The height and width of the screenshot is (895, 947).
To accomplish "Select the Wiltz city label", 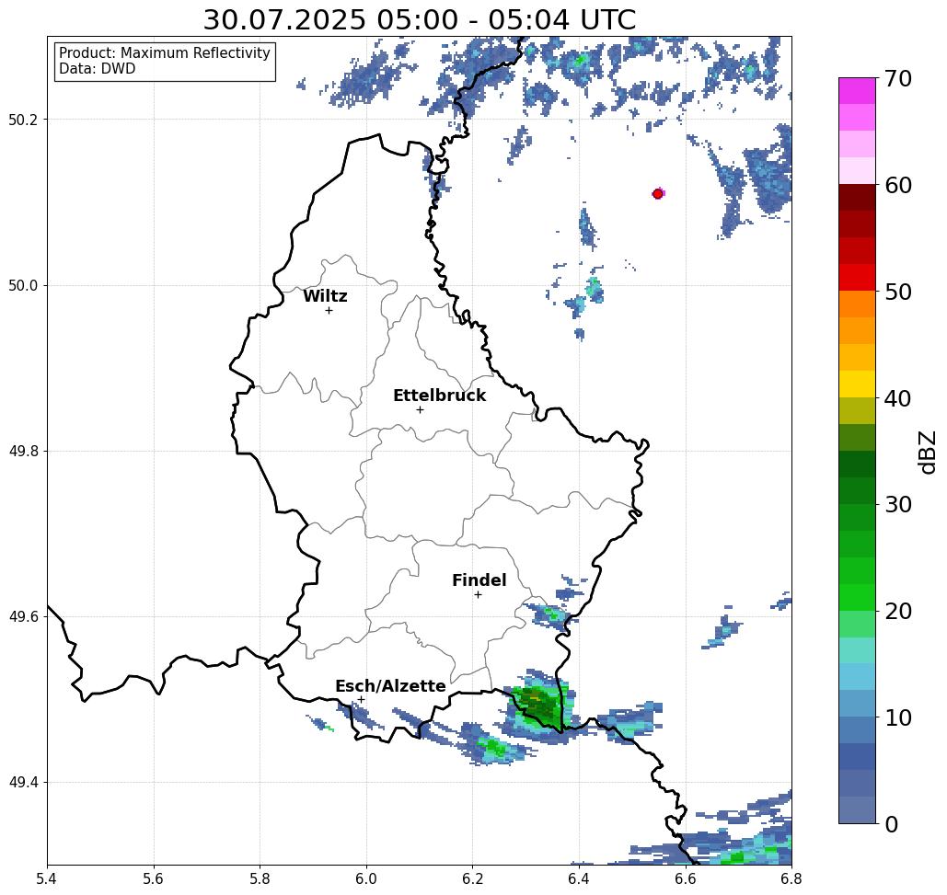I will click(325, 296).
